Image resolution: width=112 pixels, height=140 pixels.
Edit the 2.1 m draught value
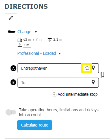58,40
